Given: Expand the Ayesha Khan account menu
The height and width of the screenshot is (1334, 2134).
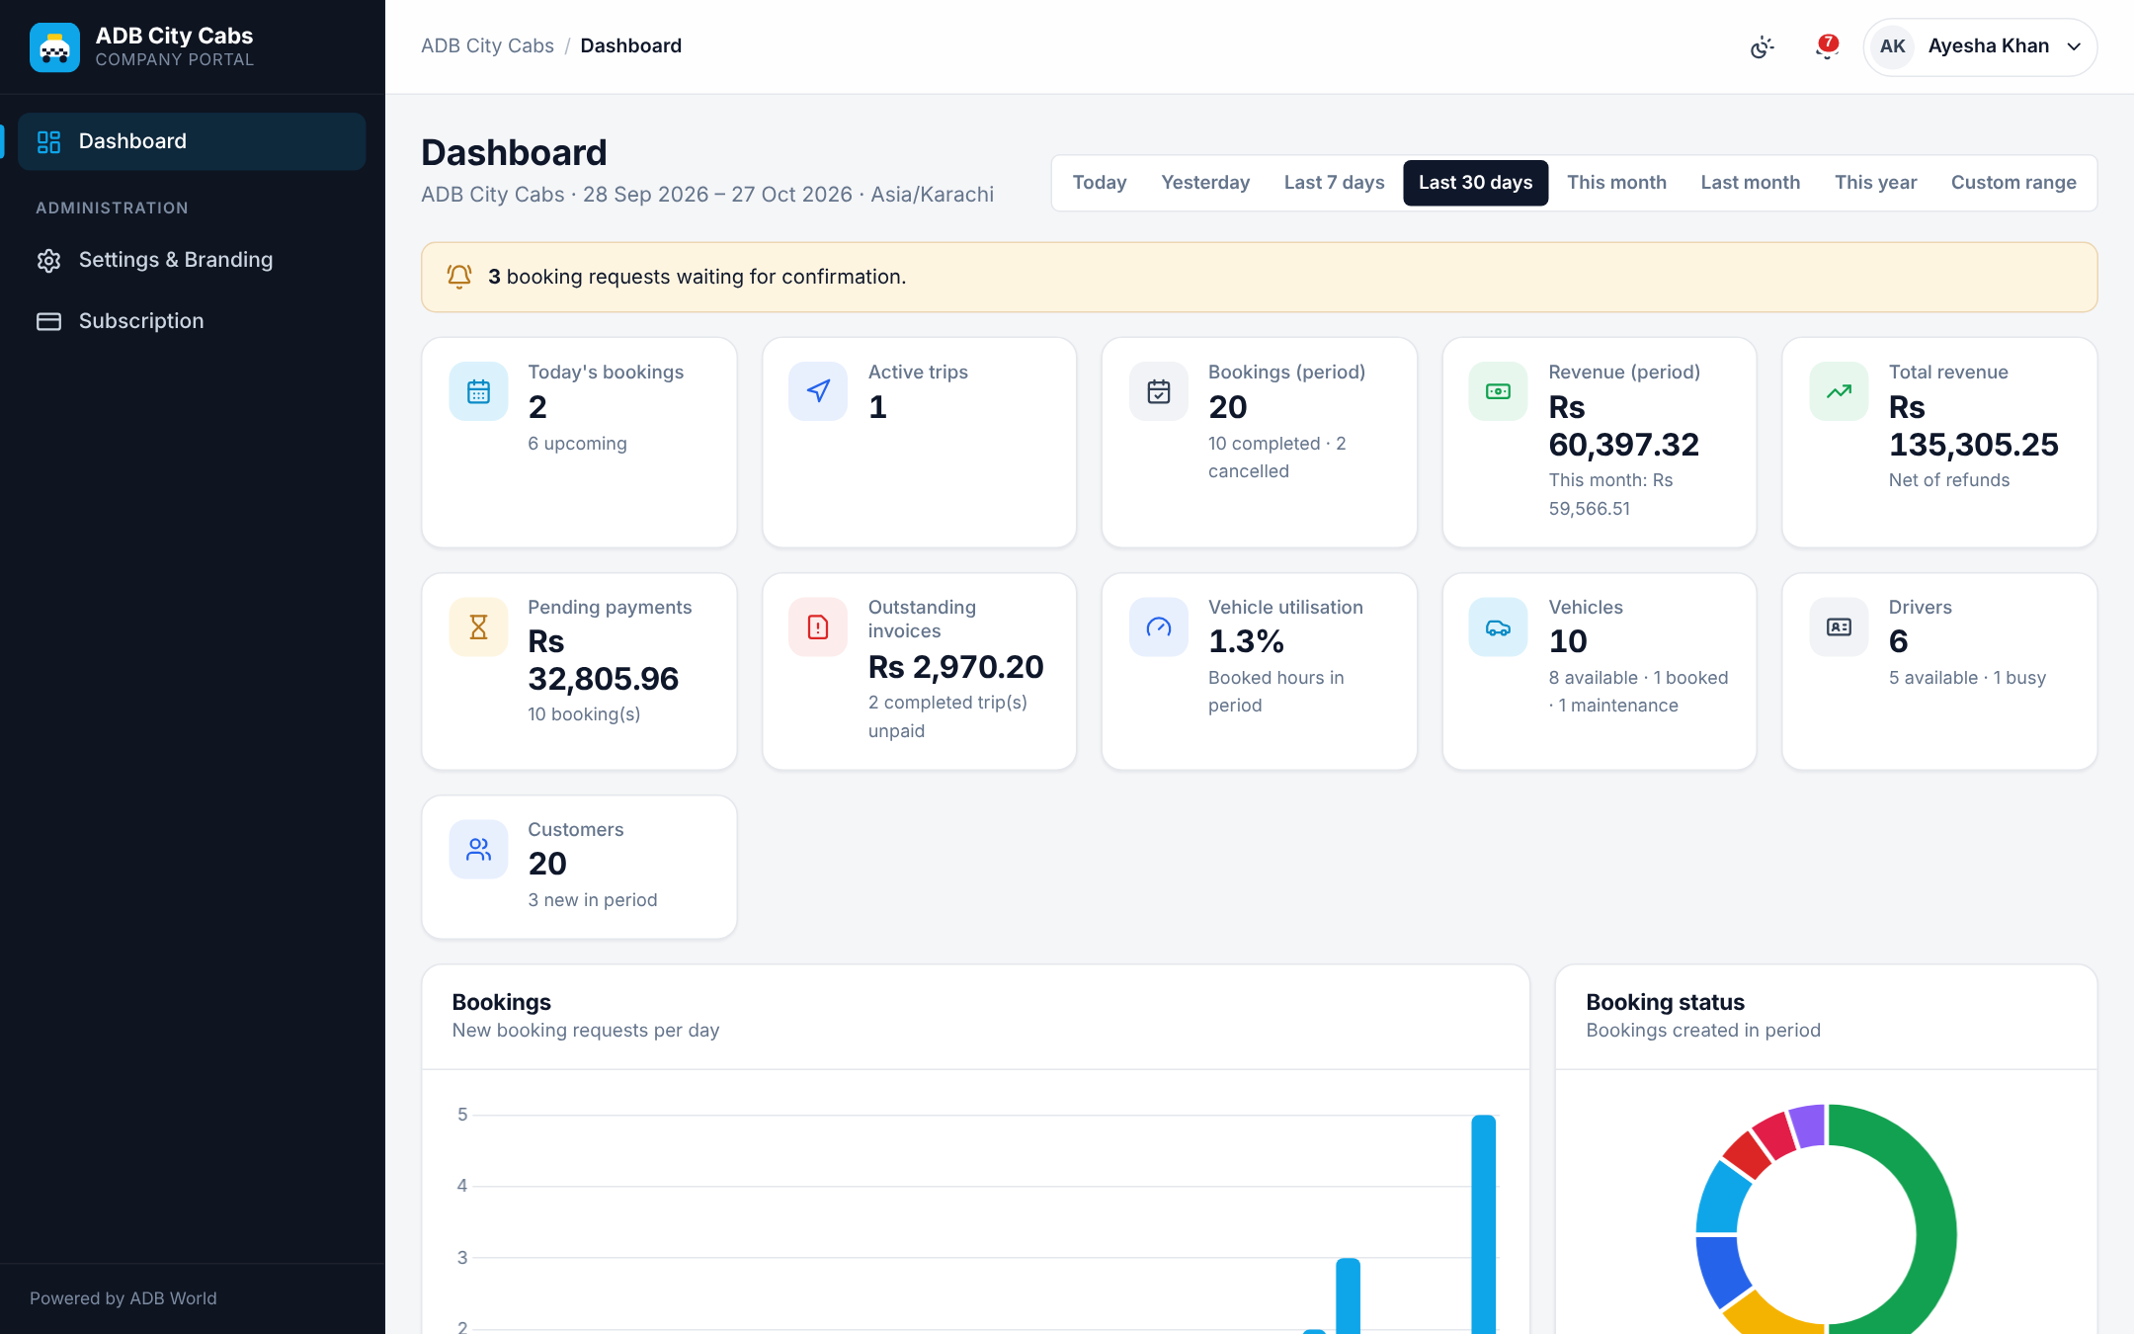Looking at the screenshot, I should coord(1980,46).
